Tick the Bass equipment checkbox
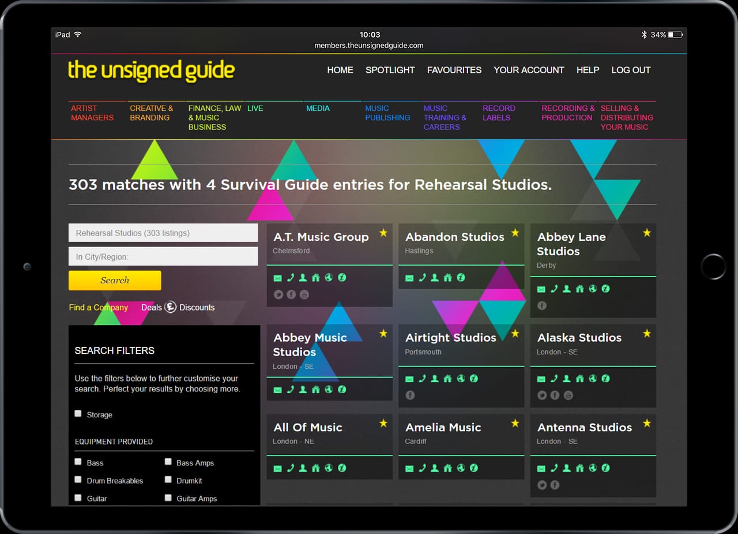Screen dimensions: 738x534 tap(78, 461)
